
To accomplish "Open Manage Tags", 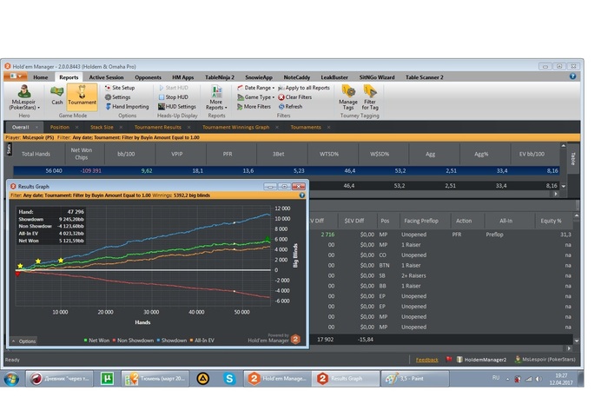I will coord(347,97).
